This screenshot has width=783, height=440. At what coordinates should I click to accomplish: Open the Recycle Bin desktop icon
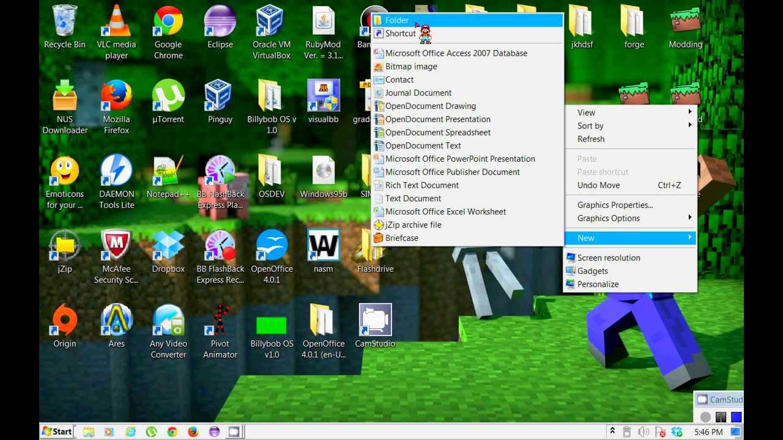(65, 28)
